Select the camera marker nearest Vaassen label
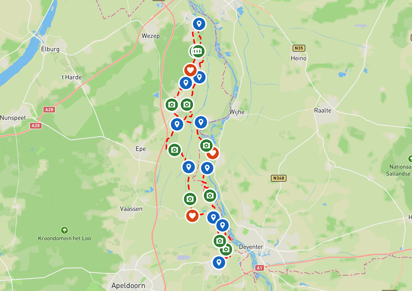This screenshot has width=412, height=291. click(190, 199)
